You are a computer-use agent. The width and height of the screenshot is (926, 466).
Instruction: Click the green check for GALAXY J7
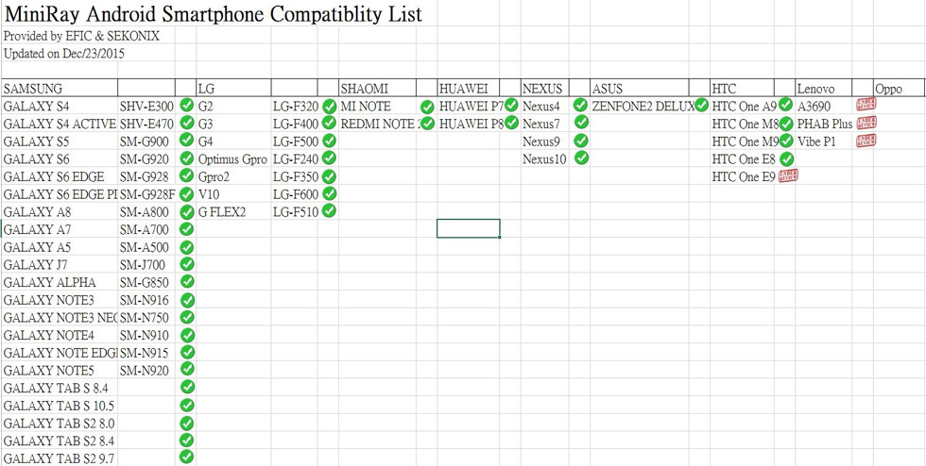187,264
